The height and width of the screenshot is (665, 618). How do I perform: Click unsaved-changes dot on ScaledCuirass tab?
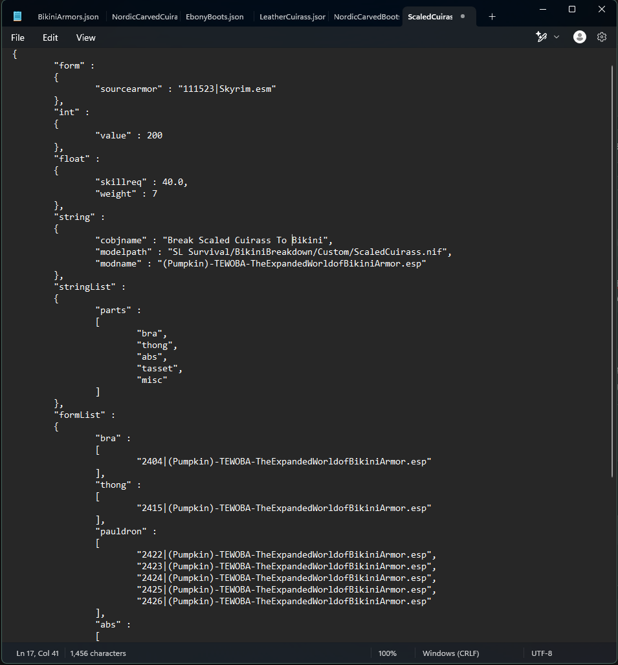tap(463, 17)
